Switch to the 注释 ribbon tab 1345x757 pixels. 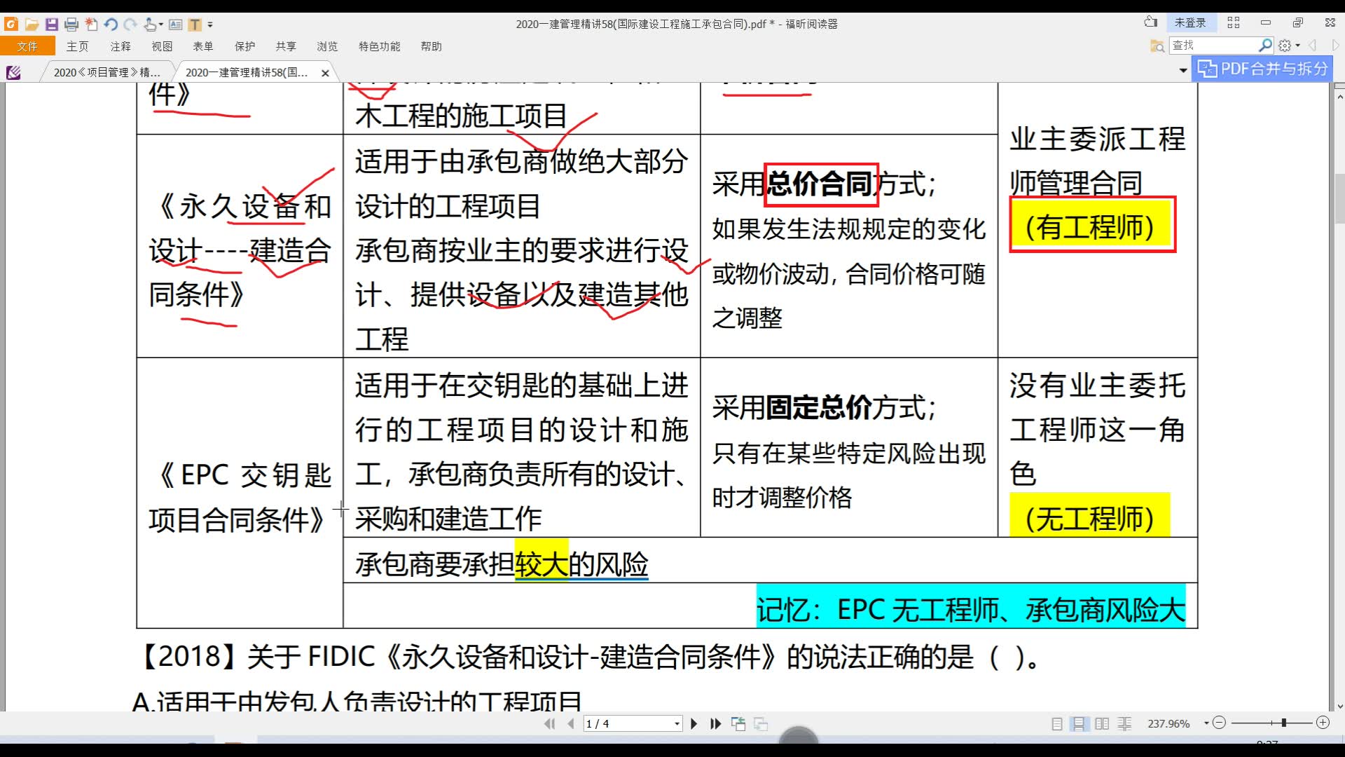coord(120,46)
